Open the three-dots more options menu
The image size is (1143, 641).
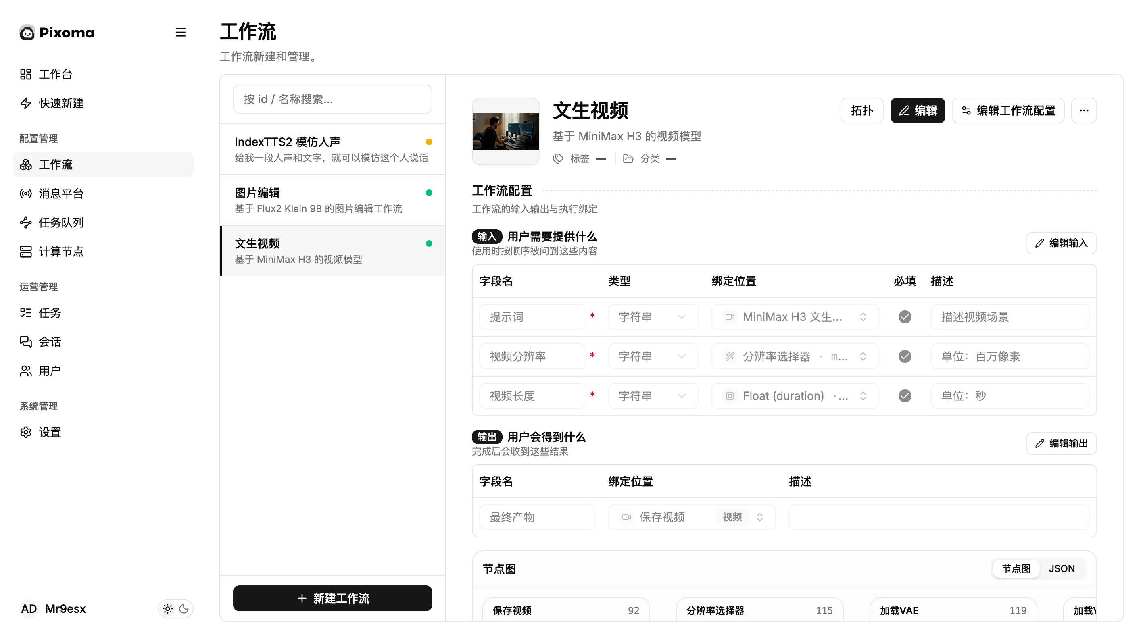pos(1084,110)
